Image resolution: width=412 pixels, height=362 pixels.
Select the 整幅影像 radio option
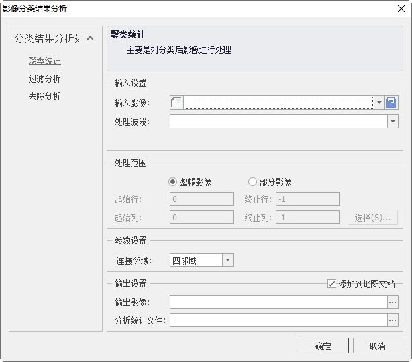173,181
